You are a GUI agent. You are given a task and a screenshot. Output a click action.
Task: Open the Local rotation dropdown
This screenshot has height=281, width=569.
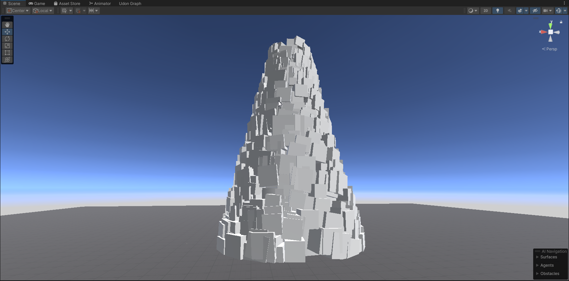pyautogui.click(x=43, y=11)
